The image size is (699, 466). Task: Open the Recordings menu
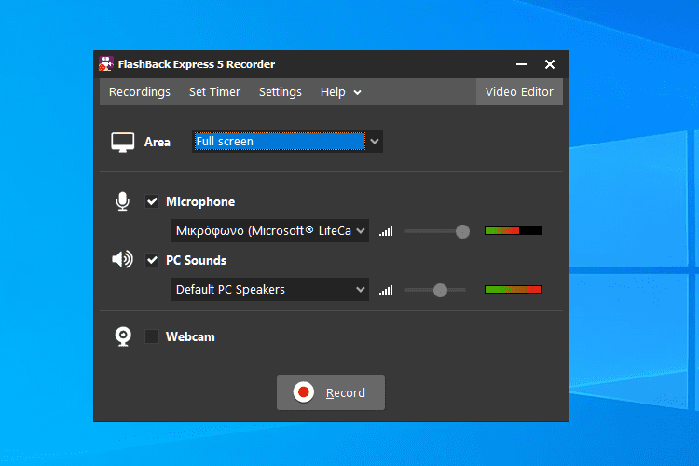pos(140,92)
